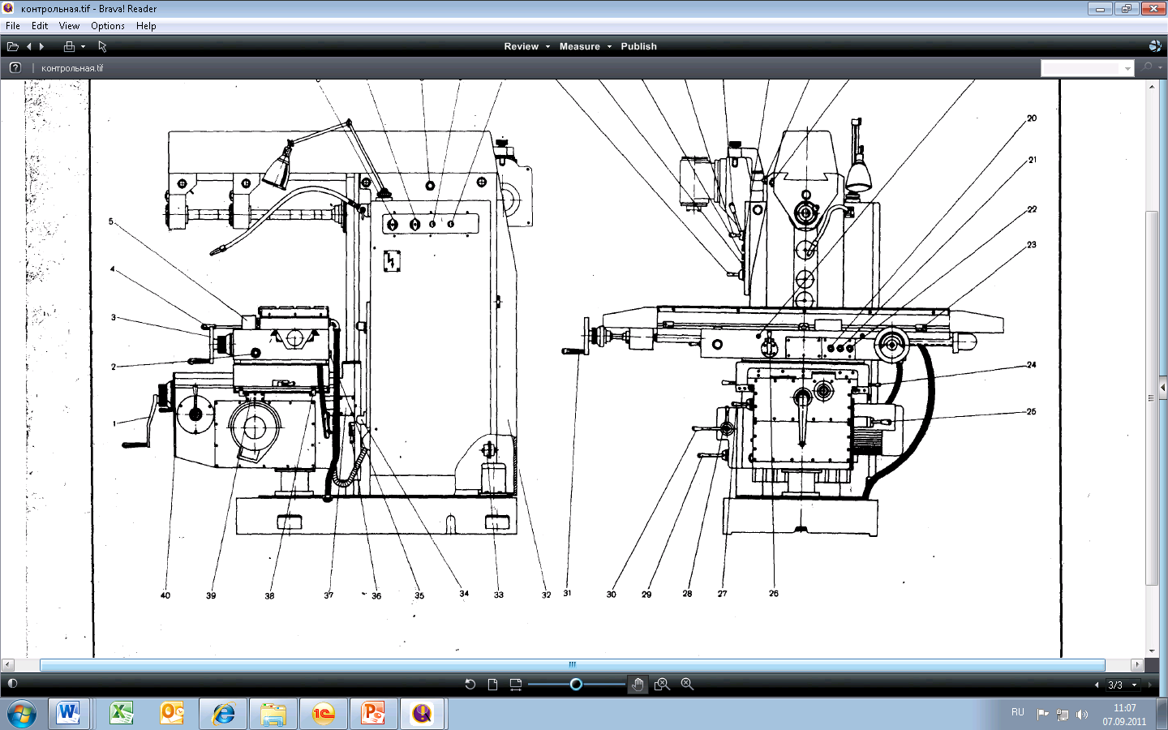Click the scroll up arrow of vertical scrollbar
This screenshot has width=1168, height=730.
click(1152, 86)
